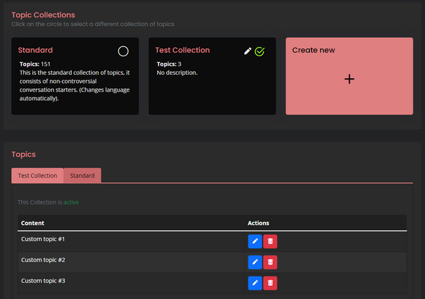425x299 pixels.
Task: Edit Custom topic #1
Action: pyautogui.click(x=255, y=241)
